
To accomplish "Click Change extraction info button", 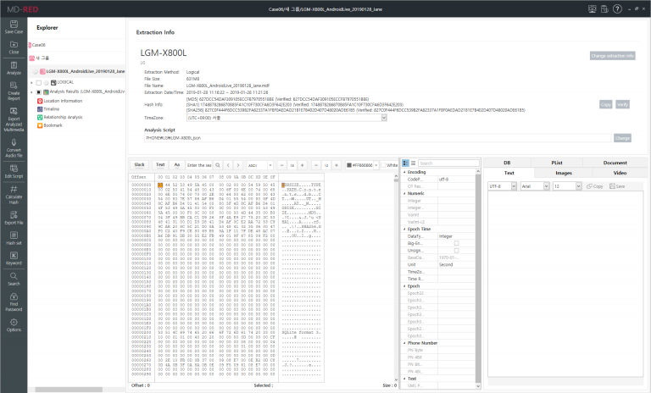I will pyautogui.click(x=612, y=56).
